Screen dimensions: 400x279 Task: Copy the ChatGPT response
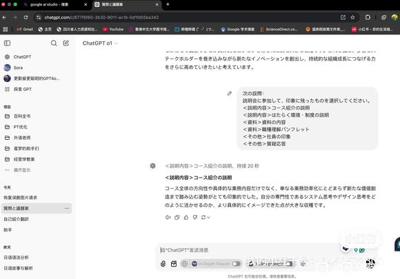click(177, 217)
